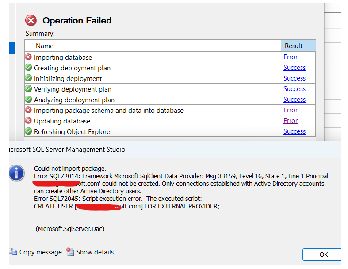Click success checkmark beside Refreshing Object Explorer
348x269 pixels.
click(x=28, y=131)
